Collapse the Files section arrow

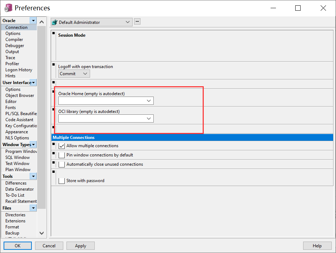pos(33,208)
